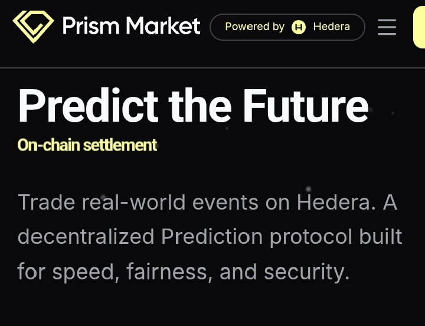Click the Hedera name inside the header badge
This screenshot has height=326, width=425.
331,27
